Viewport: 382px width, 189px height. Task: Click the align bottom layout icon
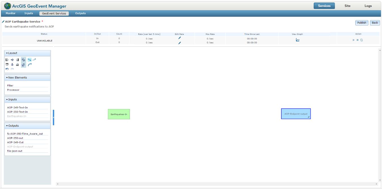coord(17,65)
